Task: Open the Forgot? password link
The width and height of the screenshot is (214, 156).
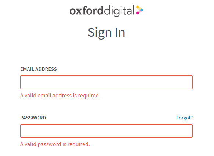Action: pos(184,118)
